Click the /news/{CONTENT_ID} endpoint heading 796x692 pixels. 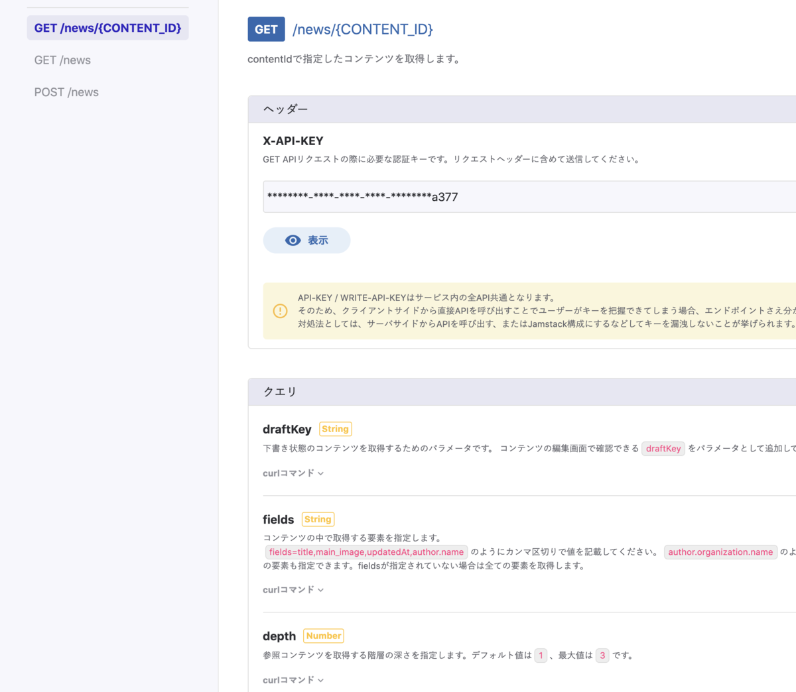(x=363, y=29)
